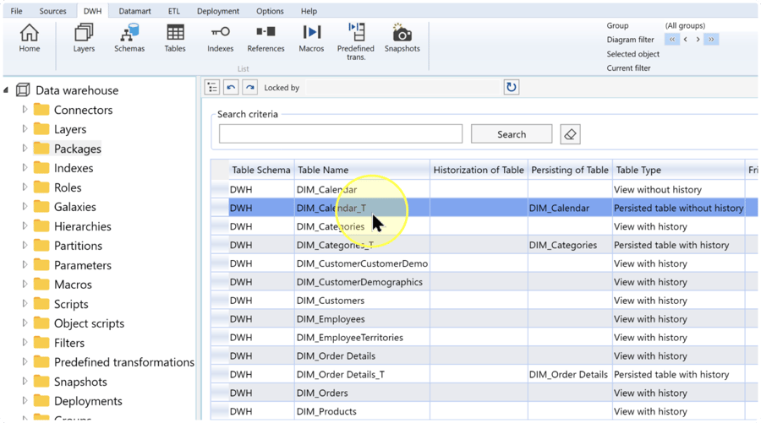Select the DIM_EmployeeTerritories table row
This screenshot has width=761, height=423.
click(x=484, y=337)
